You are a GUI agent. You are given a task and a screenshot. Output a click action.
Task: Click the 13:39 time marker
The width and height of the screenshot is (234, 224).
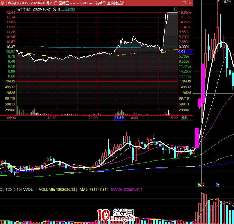click(119, 118)
